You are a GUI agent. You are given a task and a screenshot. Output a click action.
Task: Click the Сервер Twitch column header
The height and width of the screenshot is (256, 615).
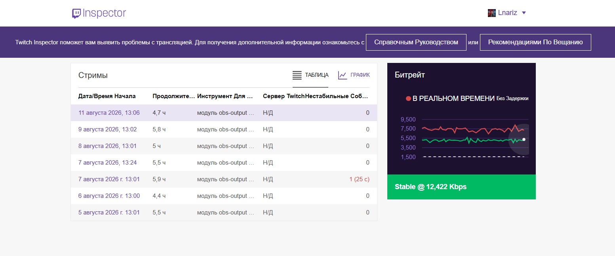(x=284, y=96)
